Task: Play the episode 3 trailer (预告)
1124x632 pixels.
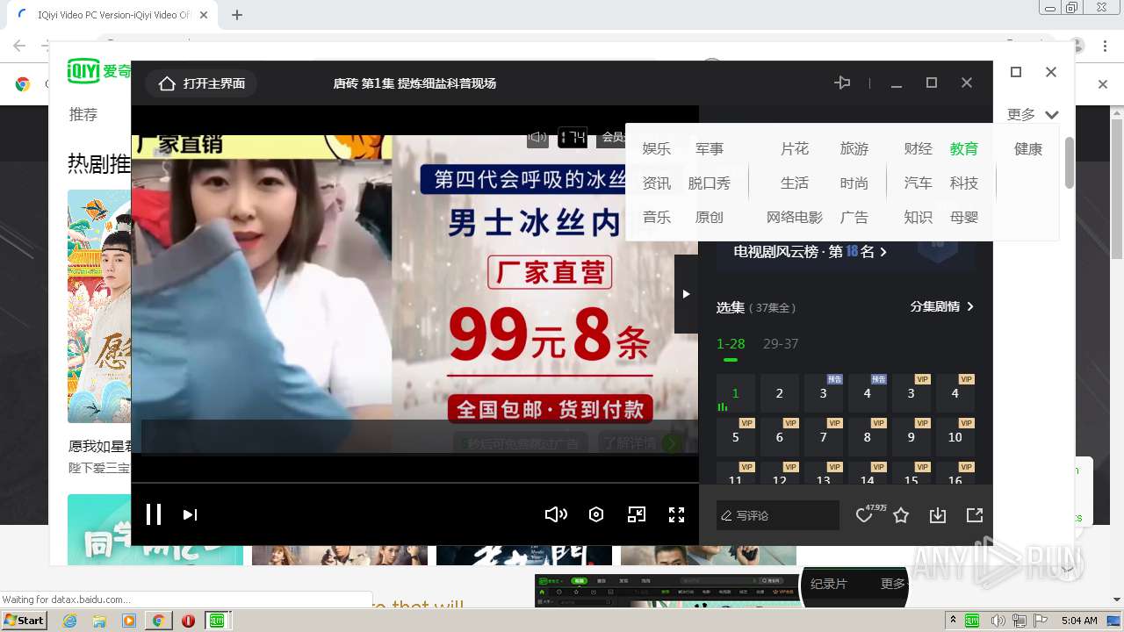Action: pyautogui.click(x=824, y=393)
